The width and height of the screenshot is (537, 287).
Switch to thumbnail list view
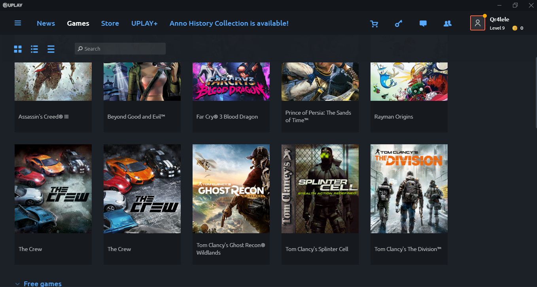[x=34, y=49]
